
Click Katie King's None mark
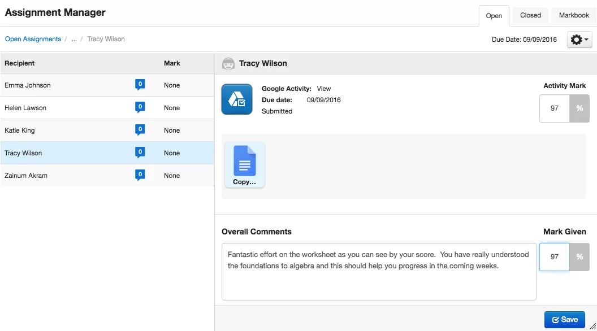[x=172, y=130]
